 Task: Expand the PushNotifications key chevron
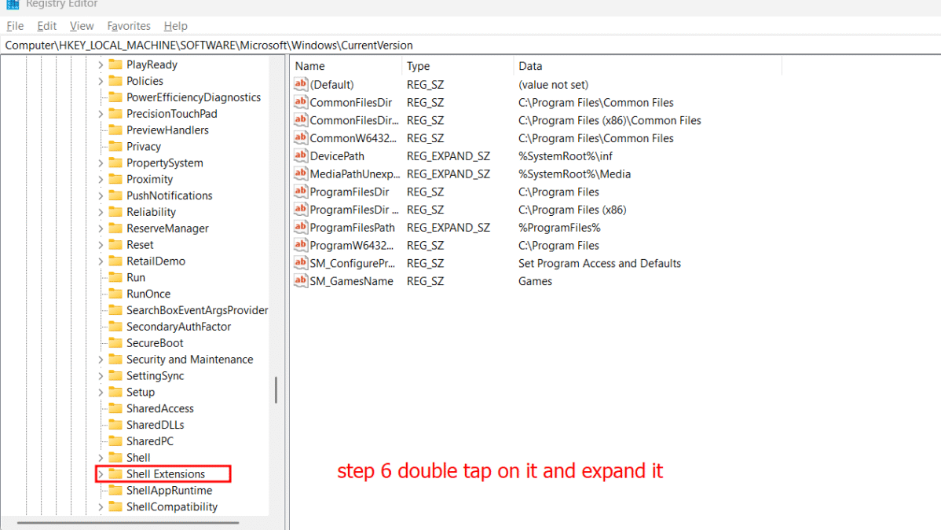coord(101,196)
